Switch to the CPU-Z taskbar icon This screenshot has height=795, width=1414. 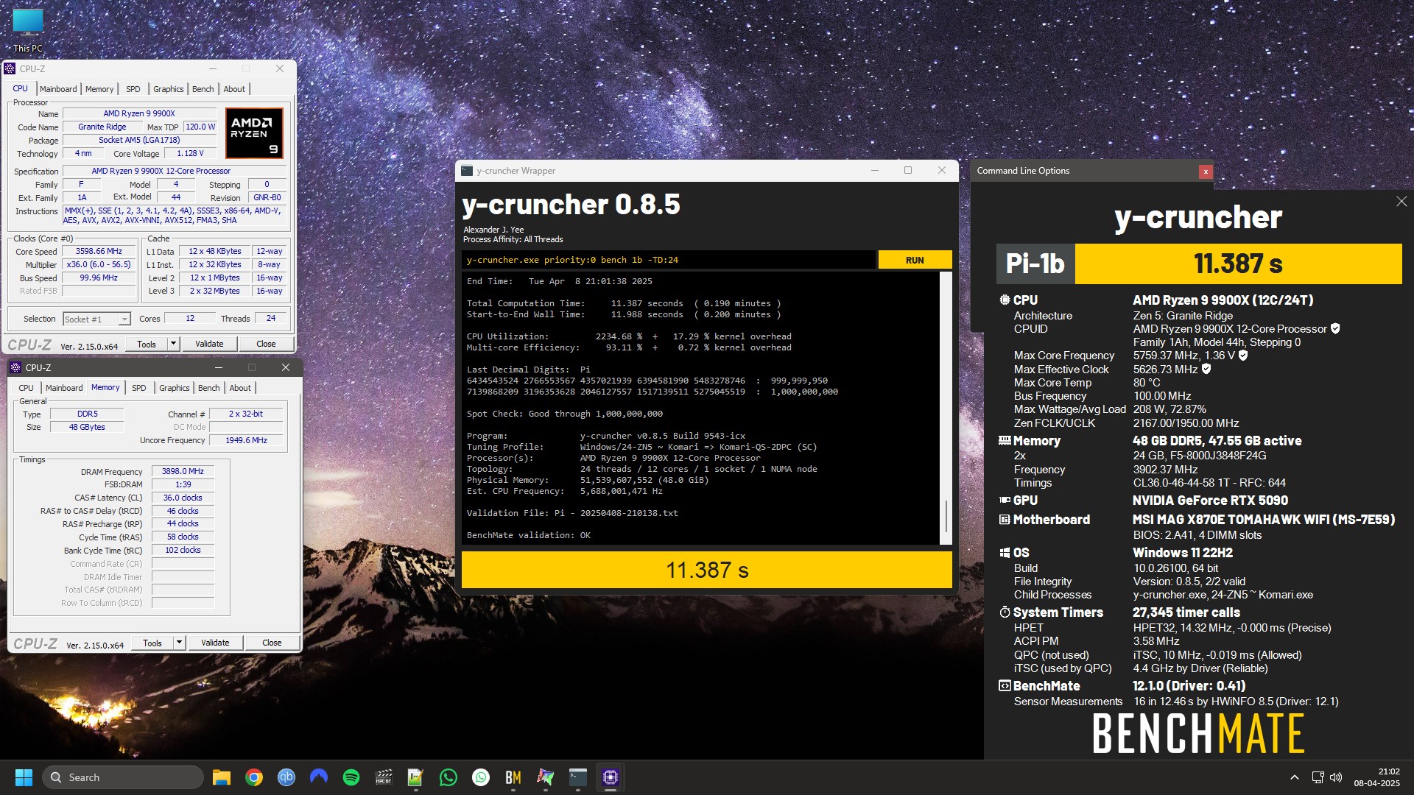[x=611, y=777]
